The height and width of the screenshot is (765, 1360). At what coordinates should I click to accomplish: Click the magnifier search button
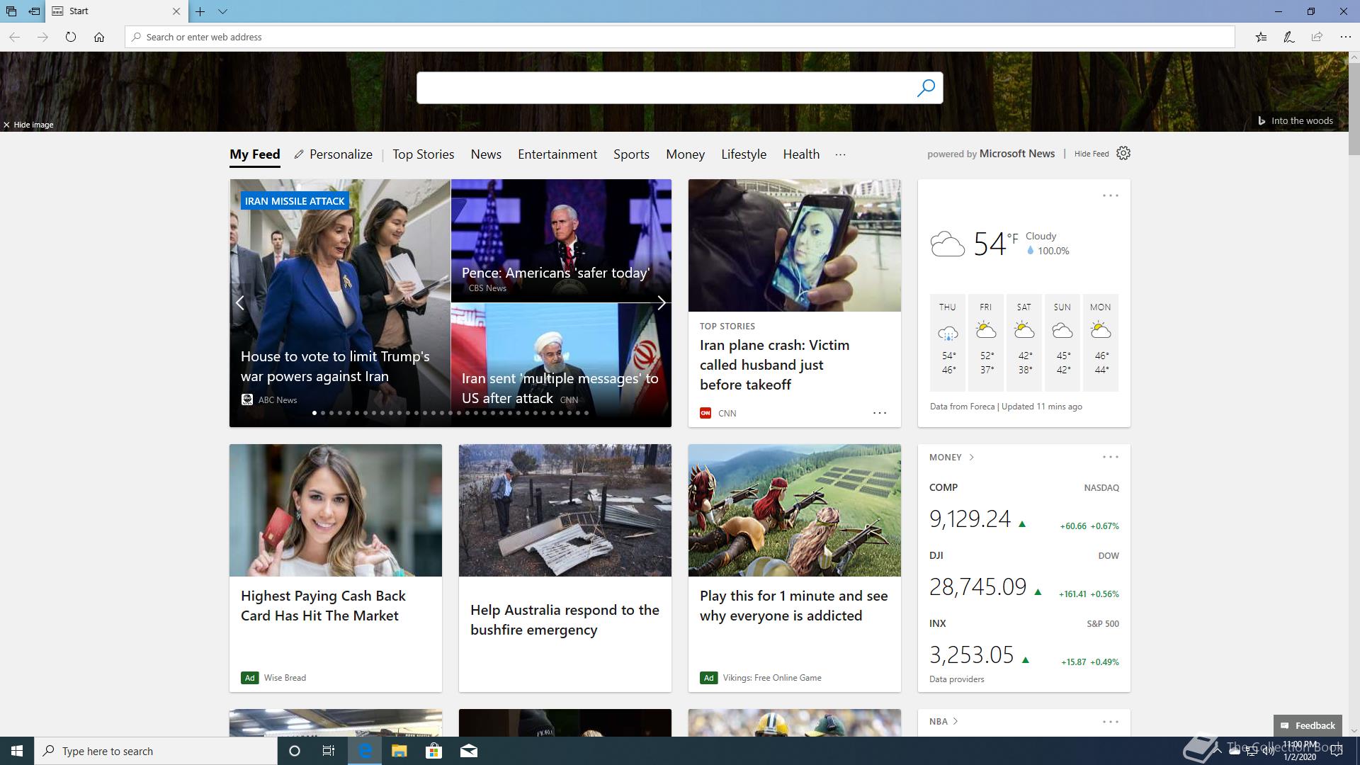tap(926, 88)
